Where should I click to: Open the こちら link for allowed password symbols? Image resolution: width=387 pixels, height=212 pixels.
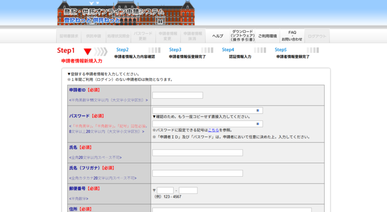pyautogui.click(x=213, y=130)
